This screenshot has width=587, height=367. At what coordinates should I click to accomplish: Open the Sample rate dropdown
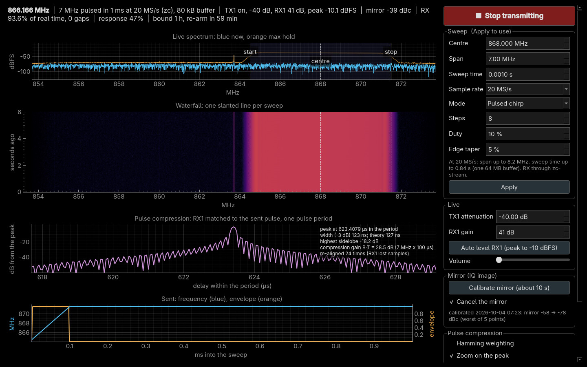[x=527, y=89]
